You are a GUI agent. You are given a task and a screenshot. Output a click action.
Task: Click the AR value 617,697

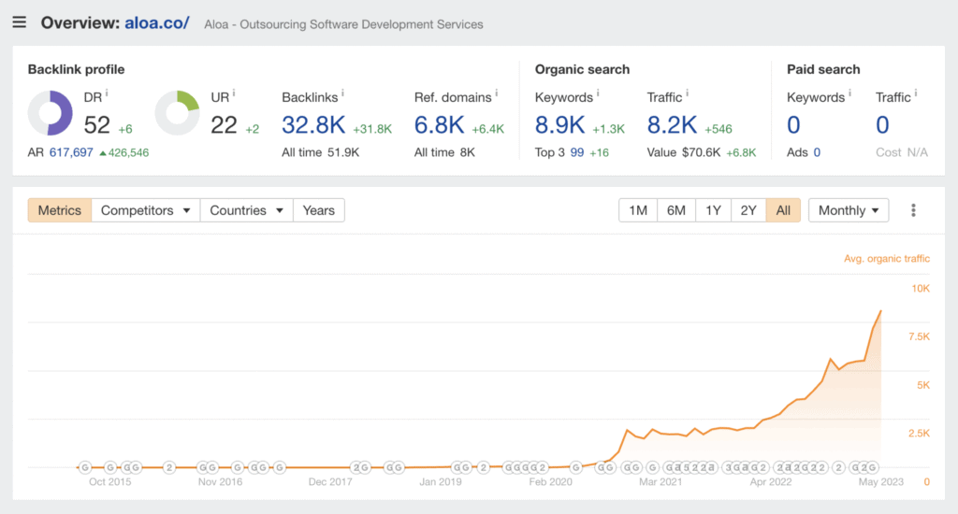(71, 152)
